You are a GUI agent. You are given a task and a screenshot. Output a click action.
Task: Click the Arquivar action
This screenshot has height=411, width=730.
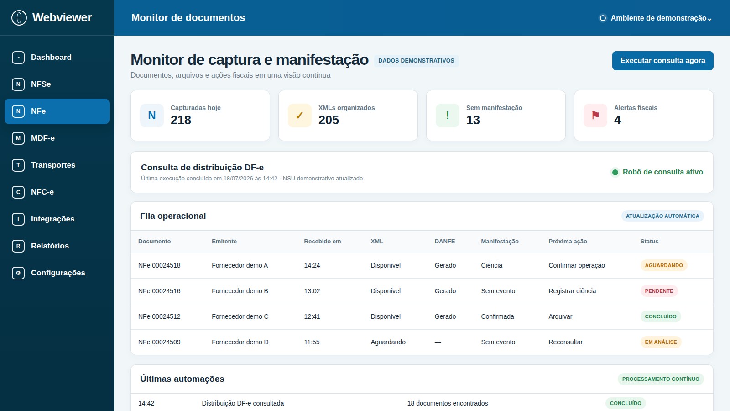560,316
